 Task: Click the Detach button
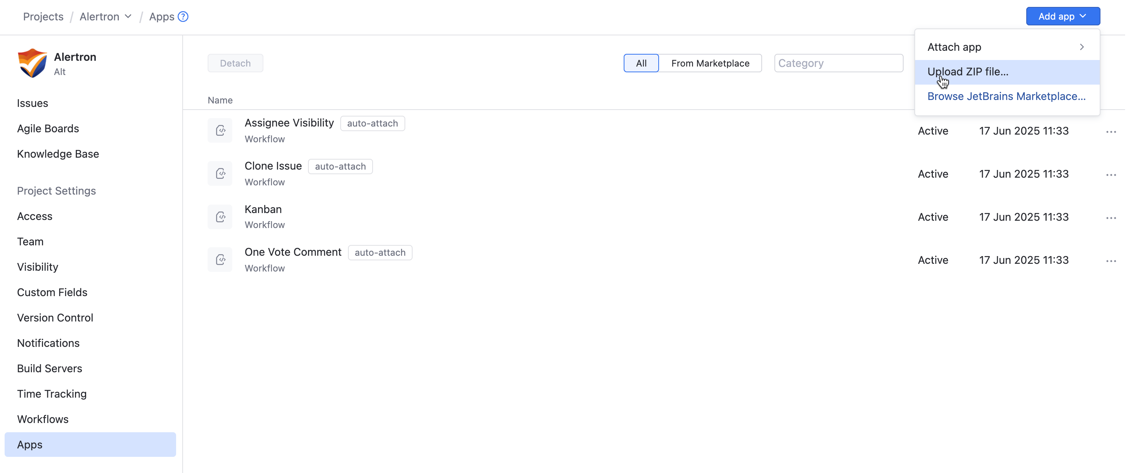(x=235, y=63)
